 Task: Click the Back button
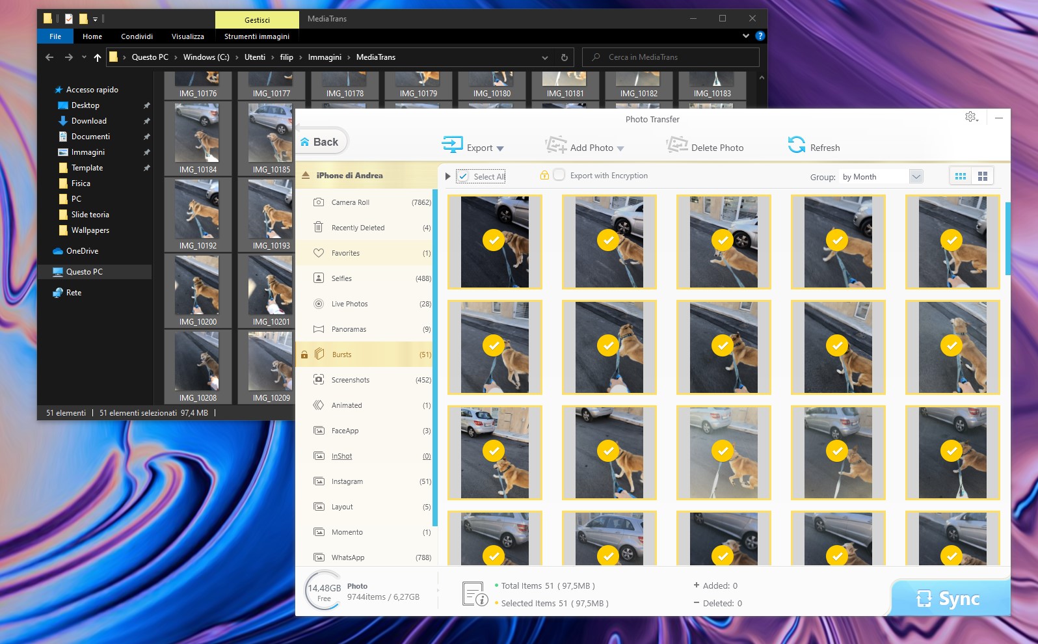click(x=322, y=142)
